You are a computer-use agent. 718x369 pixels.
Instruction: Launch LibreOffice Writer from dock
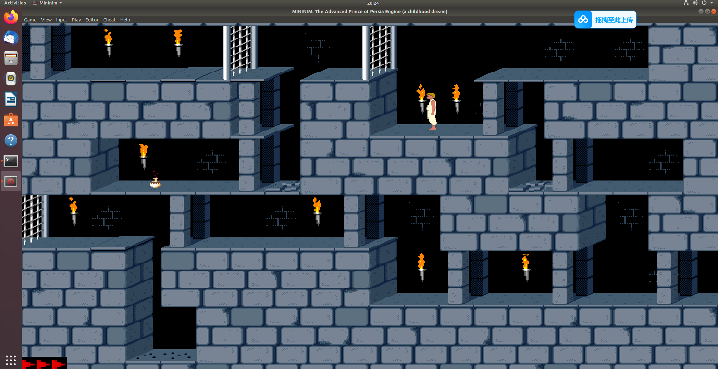click(11, 99)
